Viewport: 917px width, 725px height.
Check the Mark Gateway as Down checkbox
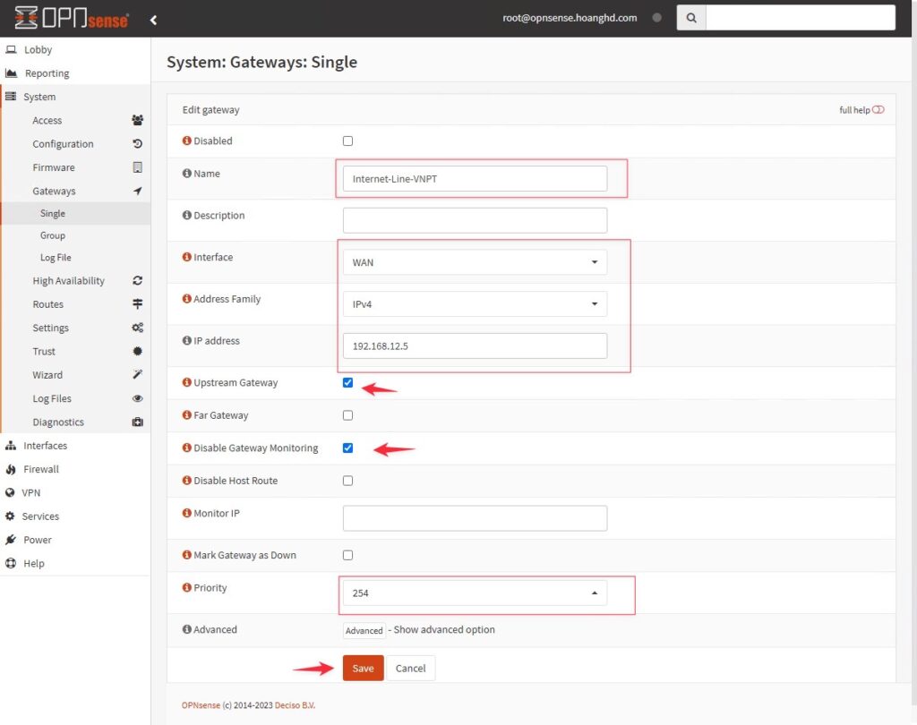pos(348,555)
